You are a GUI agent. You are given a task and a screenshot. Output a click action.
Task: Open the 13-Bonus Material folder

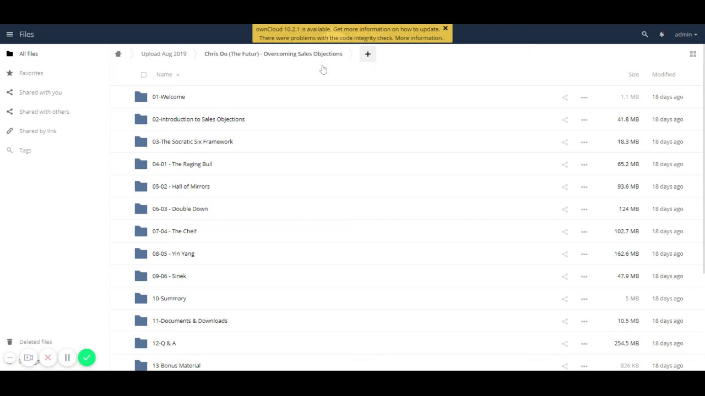tap(176, 366)
